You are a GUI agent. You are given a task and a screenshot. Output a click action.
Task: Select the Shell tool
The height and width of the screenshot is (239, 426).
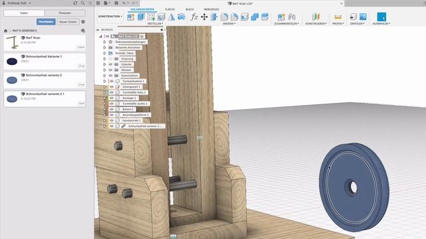point(244,17)
